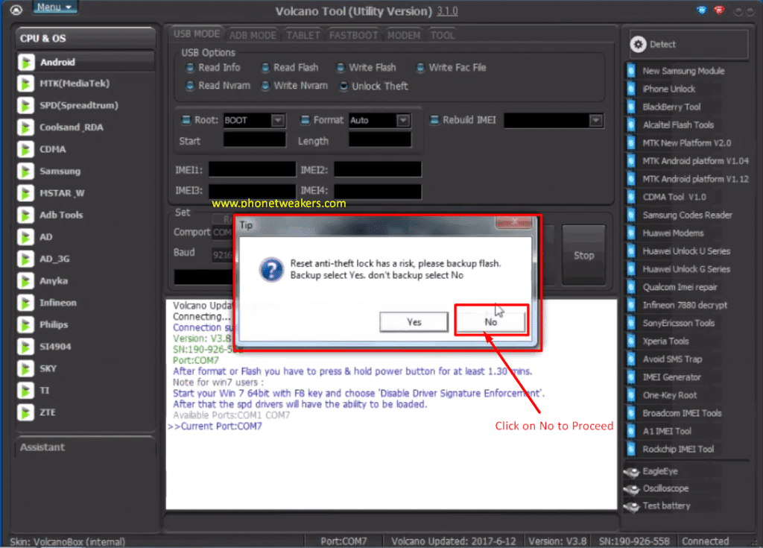Open the Format Auto dropdown

(x=403, y=120)
